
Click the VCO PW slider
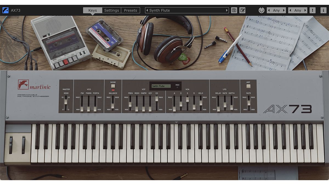pyautogui.click(x=82, y=103)
